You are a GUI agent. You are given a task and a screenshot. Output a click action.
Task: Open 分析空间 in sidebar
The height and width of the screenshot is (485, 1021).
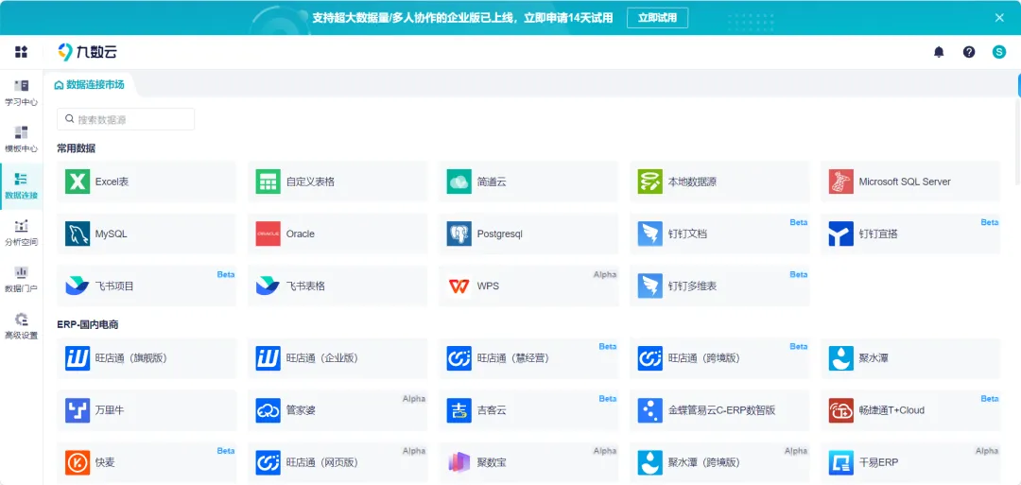(22, 234)
